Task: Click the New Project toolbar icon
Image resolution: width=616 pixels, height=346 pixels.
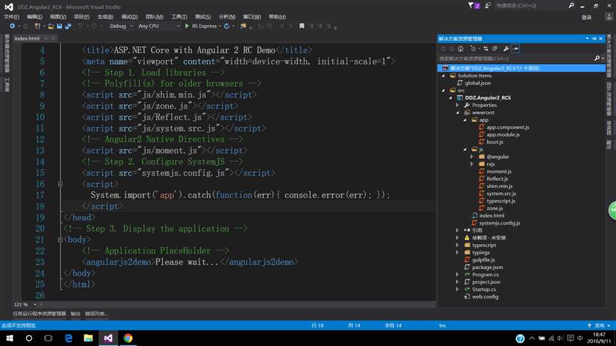Action: (x=37, y=26)
